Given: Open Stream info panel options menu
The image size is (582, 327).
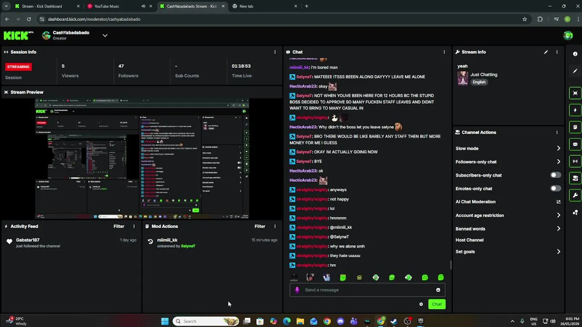Looking at the screenshot, I should tap(557, 52).
